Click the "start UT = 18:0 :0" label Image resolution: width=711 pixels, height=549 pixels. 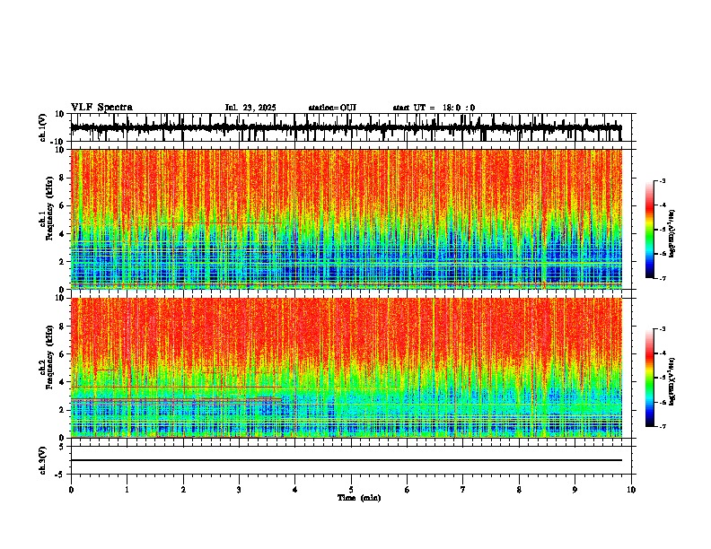[x=434, y=108]
